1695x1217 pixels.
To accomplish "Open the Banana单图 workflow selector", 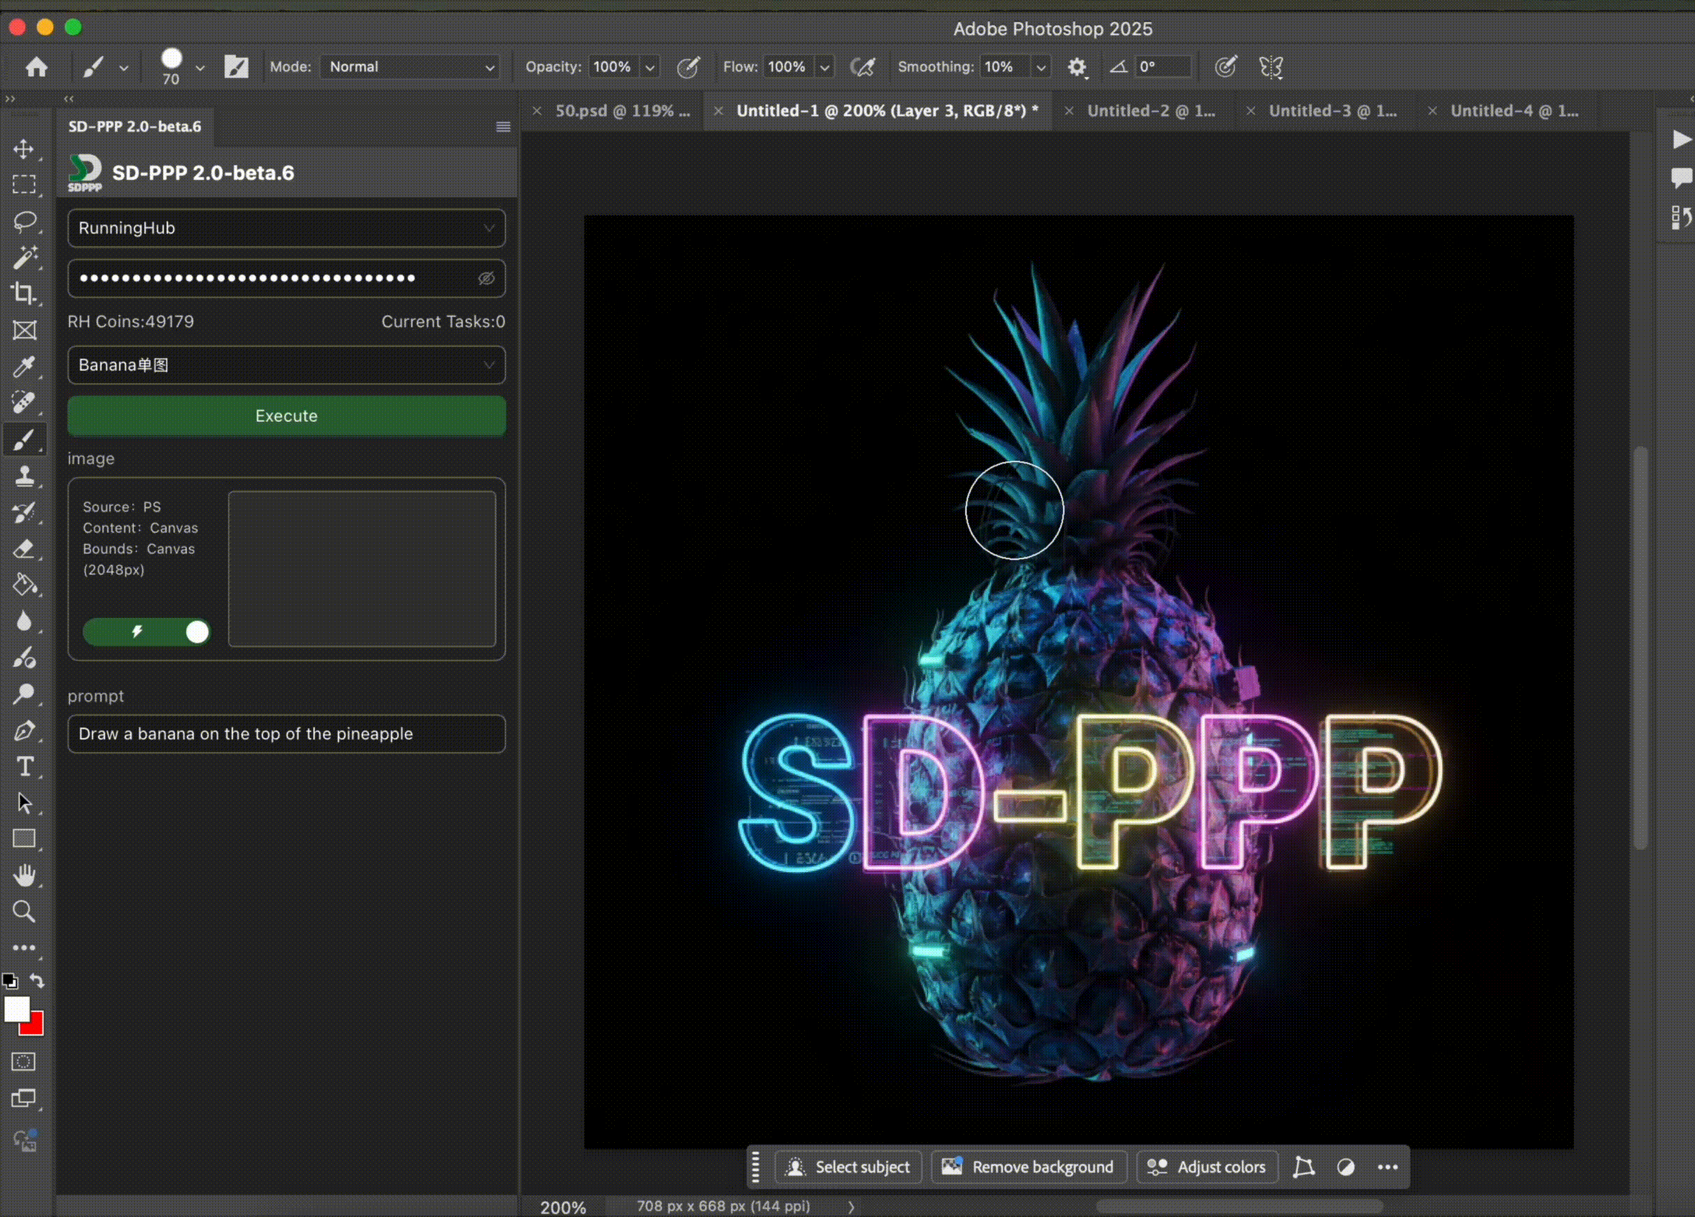I will pyautogui.click(x=286, y=365).
